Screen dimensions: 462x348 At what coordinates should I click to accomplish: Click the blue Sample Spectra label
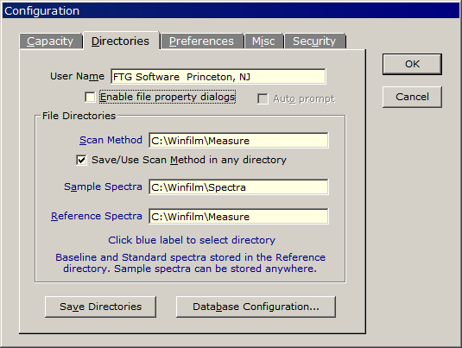pyautogui.click(x=103, y=187)
